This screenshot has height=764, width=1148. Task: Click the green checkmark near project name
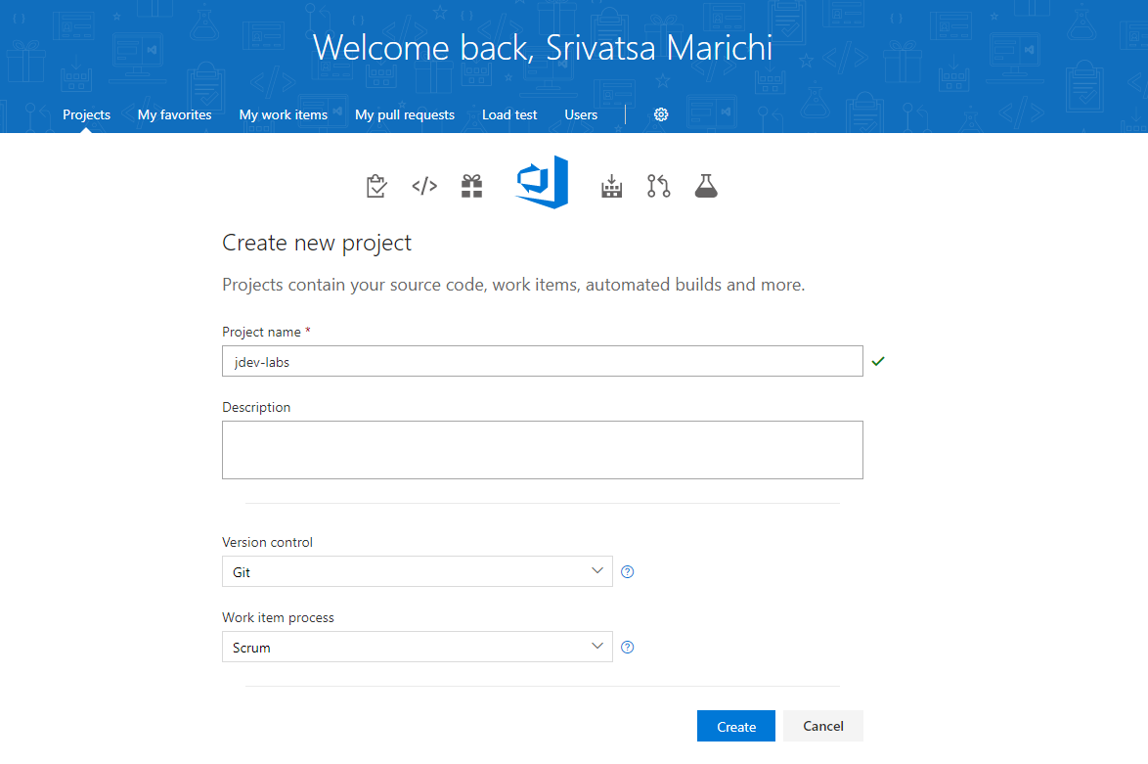click(878, 361)
